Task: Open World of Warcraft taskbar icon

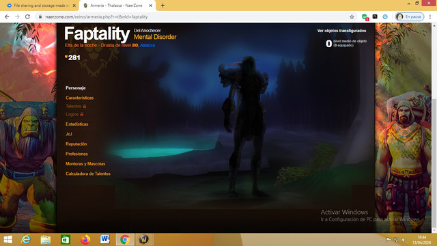Action: tap(144, 240)
